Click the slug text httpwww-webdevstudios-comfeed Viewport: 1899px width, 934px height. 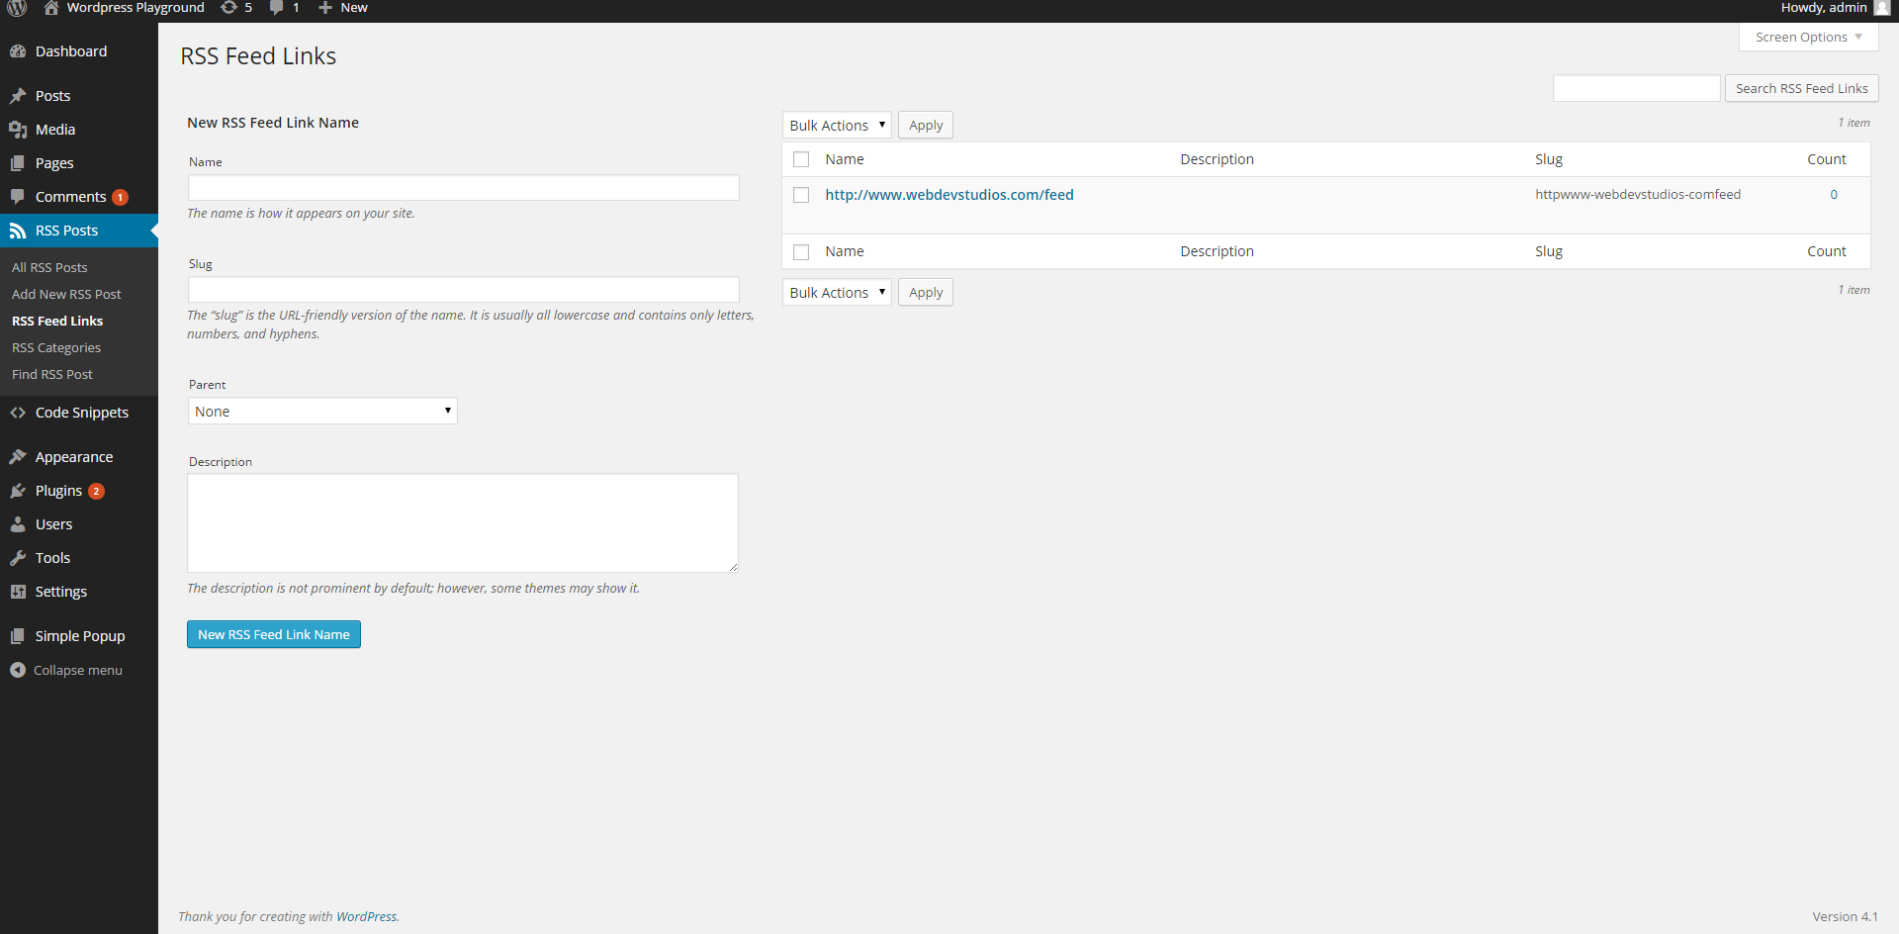(x=1638, y=195)
